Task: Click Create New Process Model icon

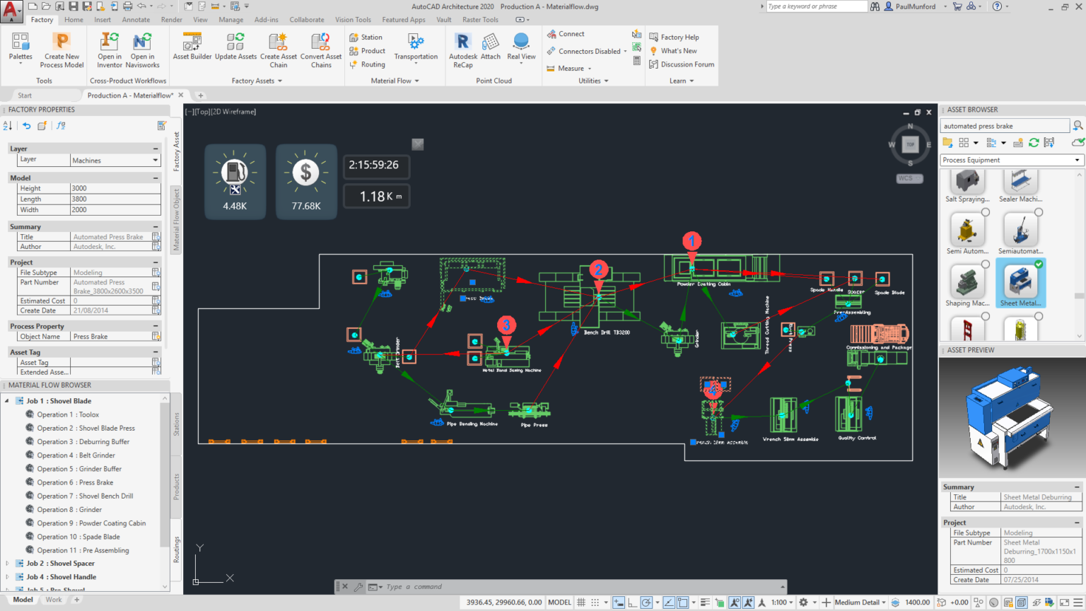Action: click(x=62, y=42)
